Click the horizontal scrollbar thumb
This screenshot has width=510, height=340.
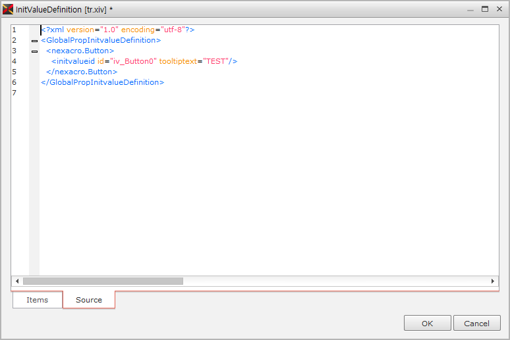click(x=102, y=281)
